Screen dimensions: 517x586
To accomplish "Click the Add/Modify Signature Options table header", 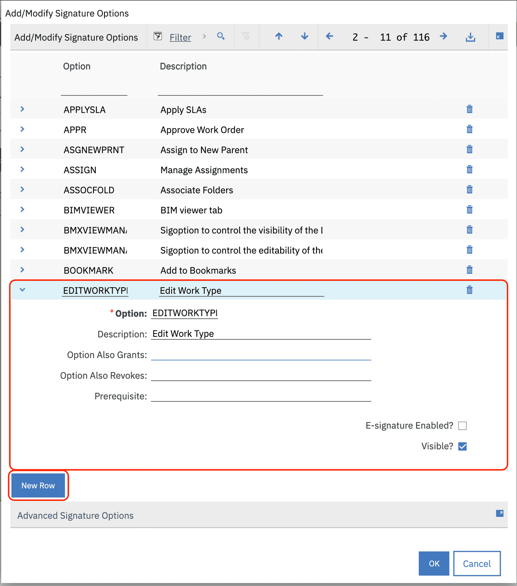I will click(x=76, y=37).
